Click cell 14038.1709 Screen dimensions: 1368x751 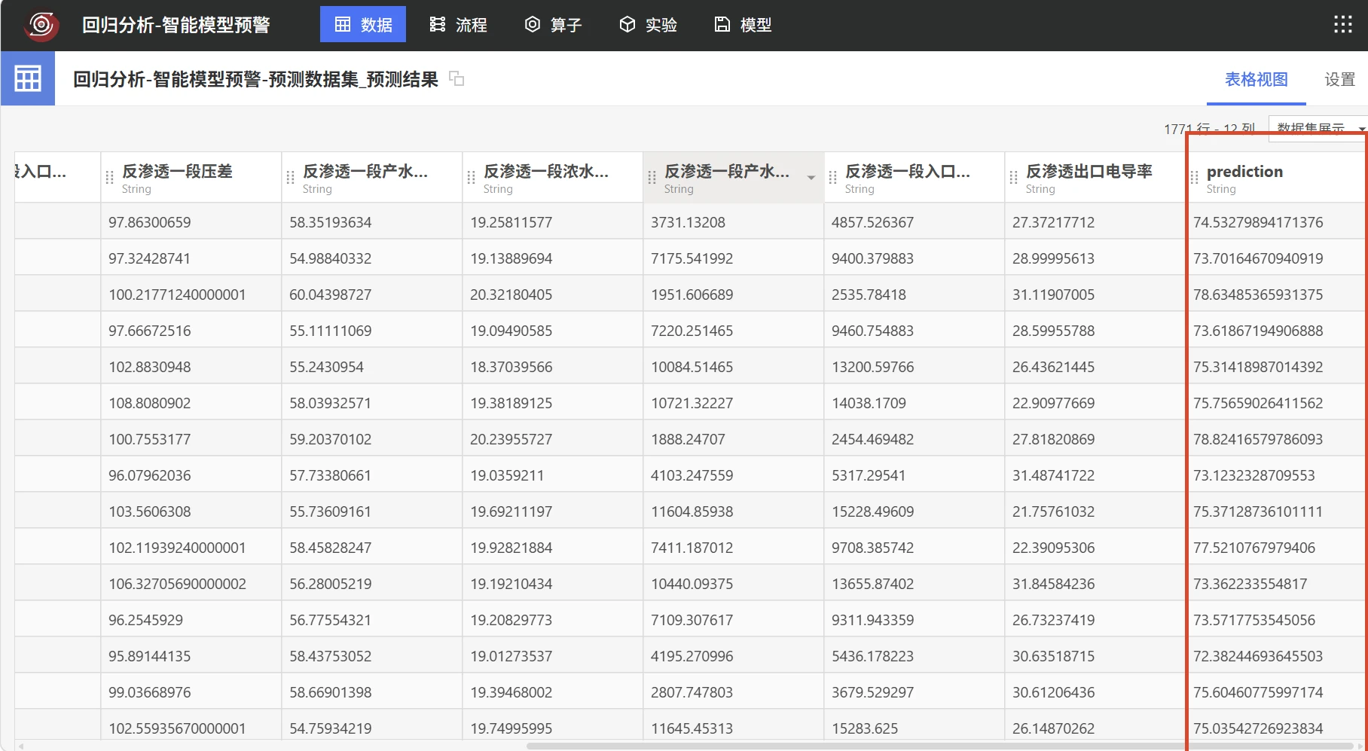(915, 403)
